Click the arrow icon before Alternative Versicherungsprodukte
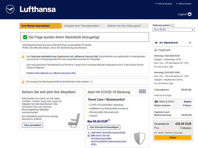198x148 pixels. click(88, 133)
